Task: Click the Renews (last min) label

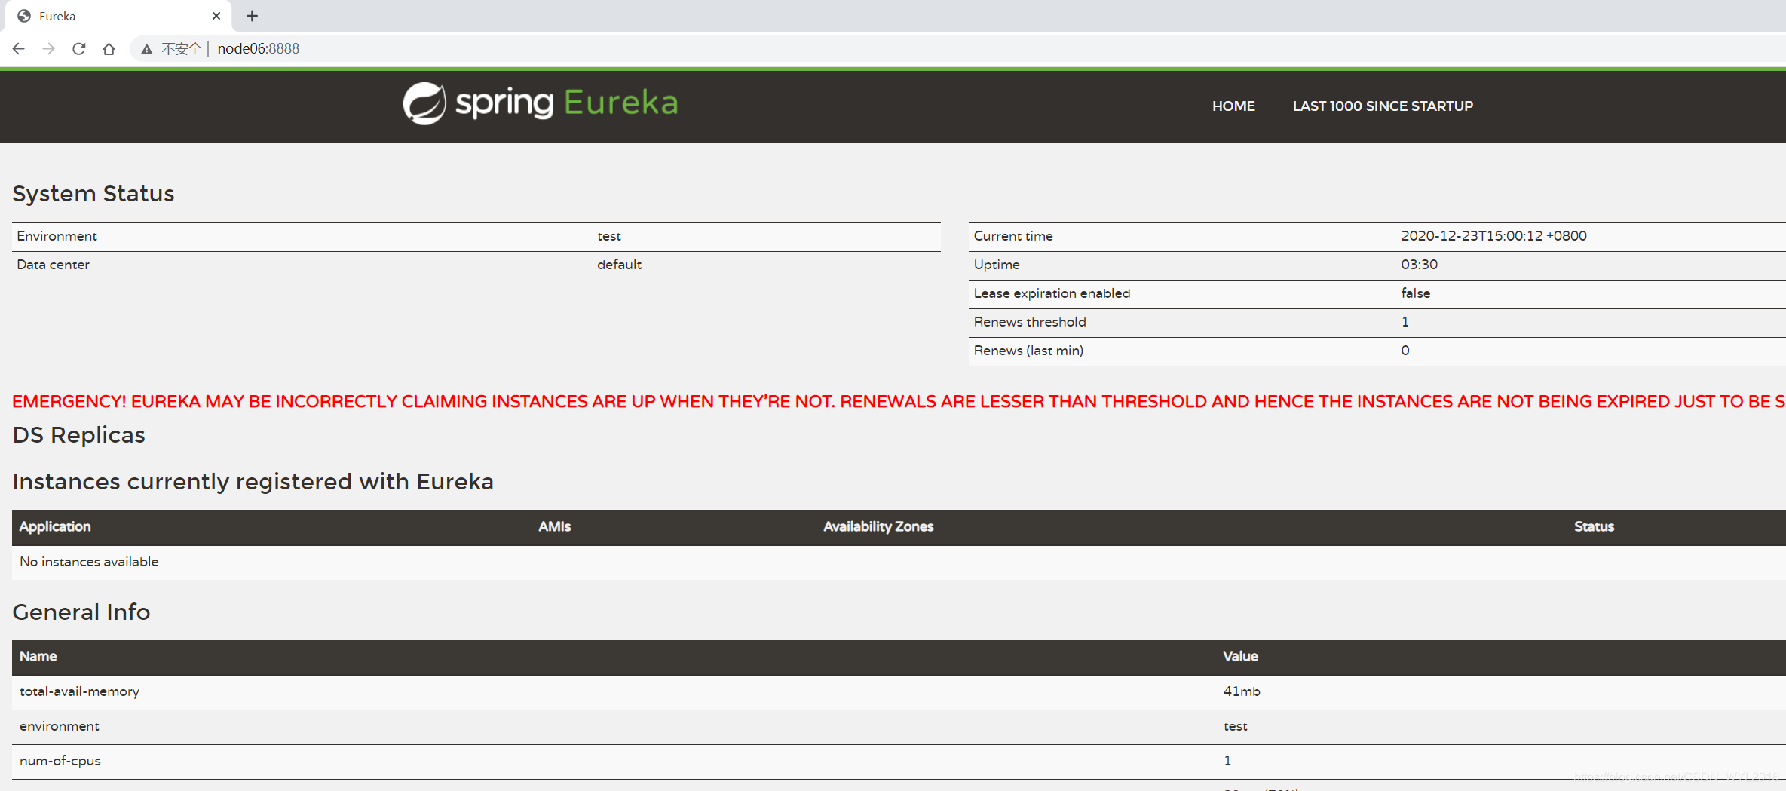Action: pos(1028,351)
